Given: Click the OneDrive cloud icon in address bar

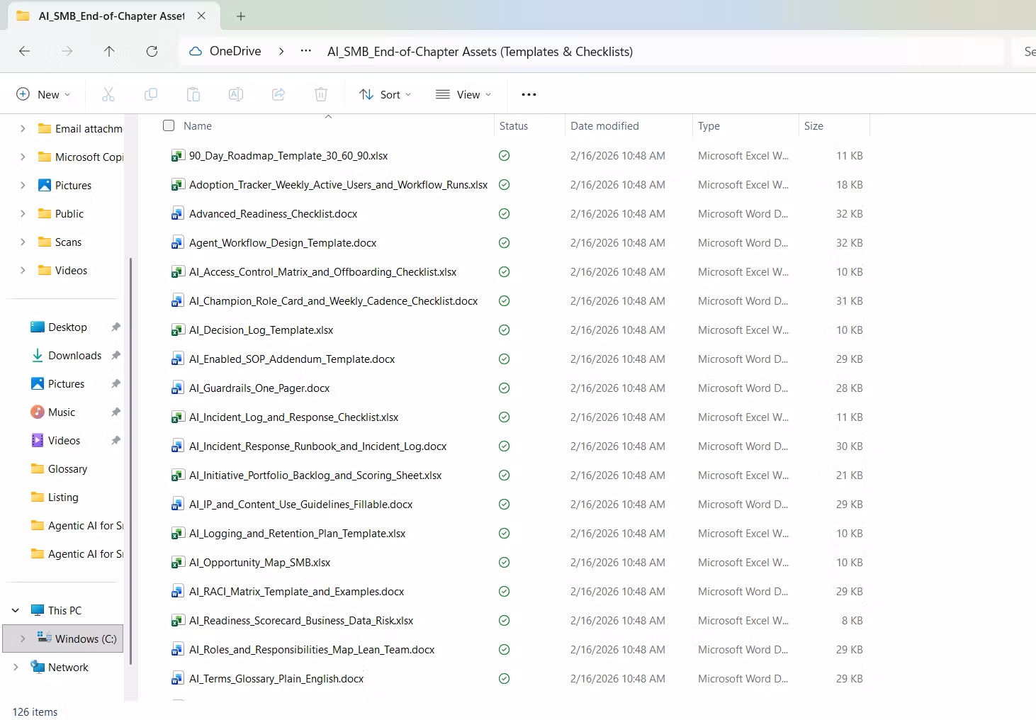Looking at the screenshot, I should pyautogui.click(x=195, y=51).
